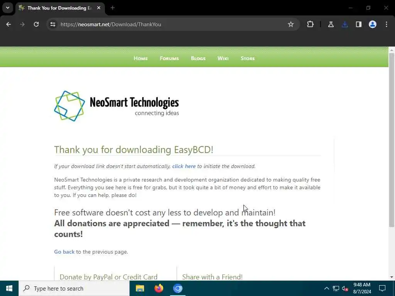
Task: Close the Thank You for Downloading tab
Action: tap(99, 8)
